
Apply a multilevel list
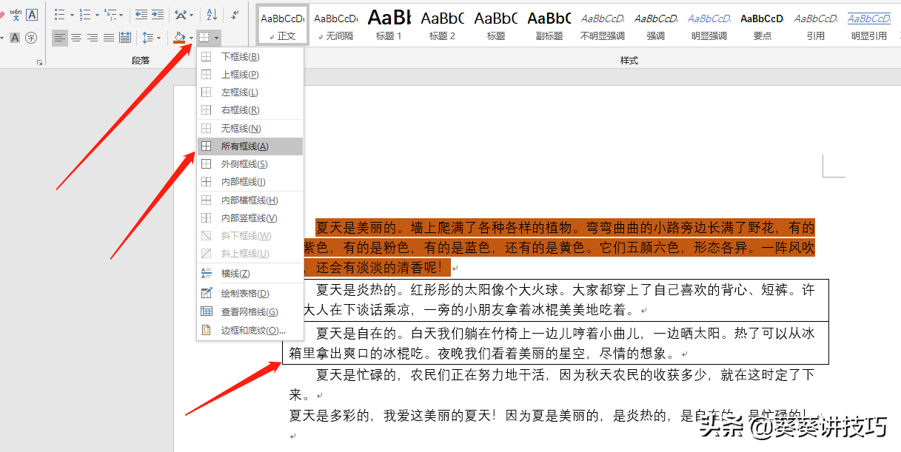pos(110,15)
